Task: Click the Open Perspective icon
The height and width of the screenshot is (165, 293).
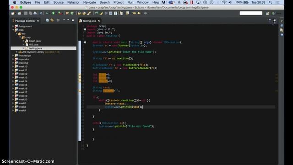Action: click(267, 13)
